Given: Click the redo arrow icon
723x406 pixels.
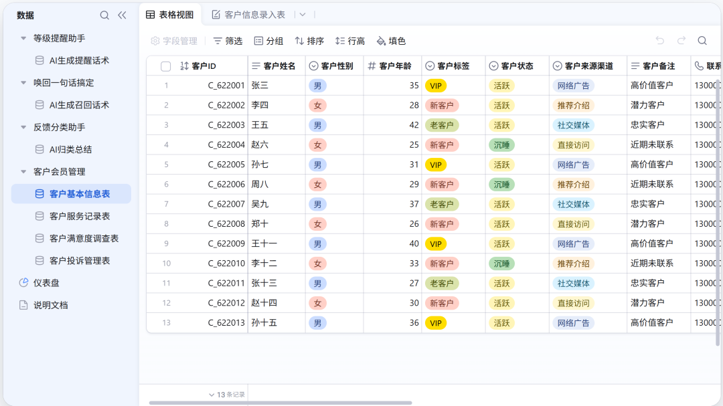Looking at the screenshot, I should (x=681, y=41).
